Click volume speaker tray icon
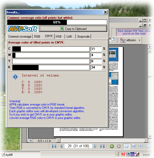The width and height of the screenshot is (154, 158). [x=118, y=154]
